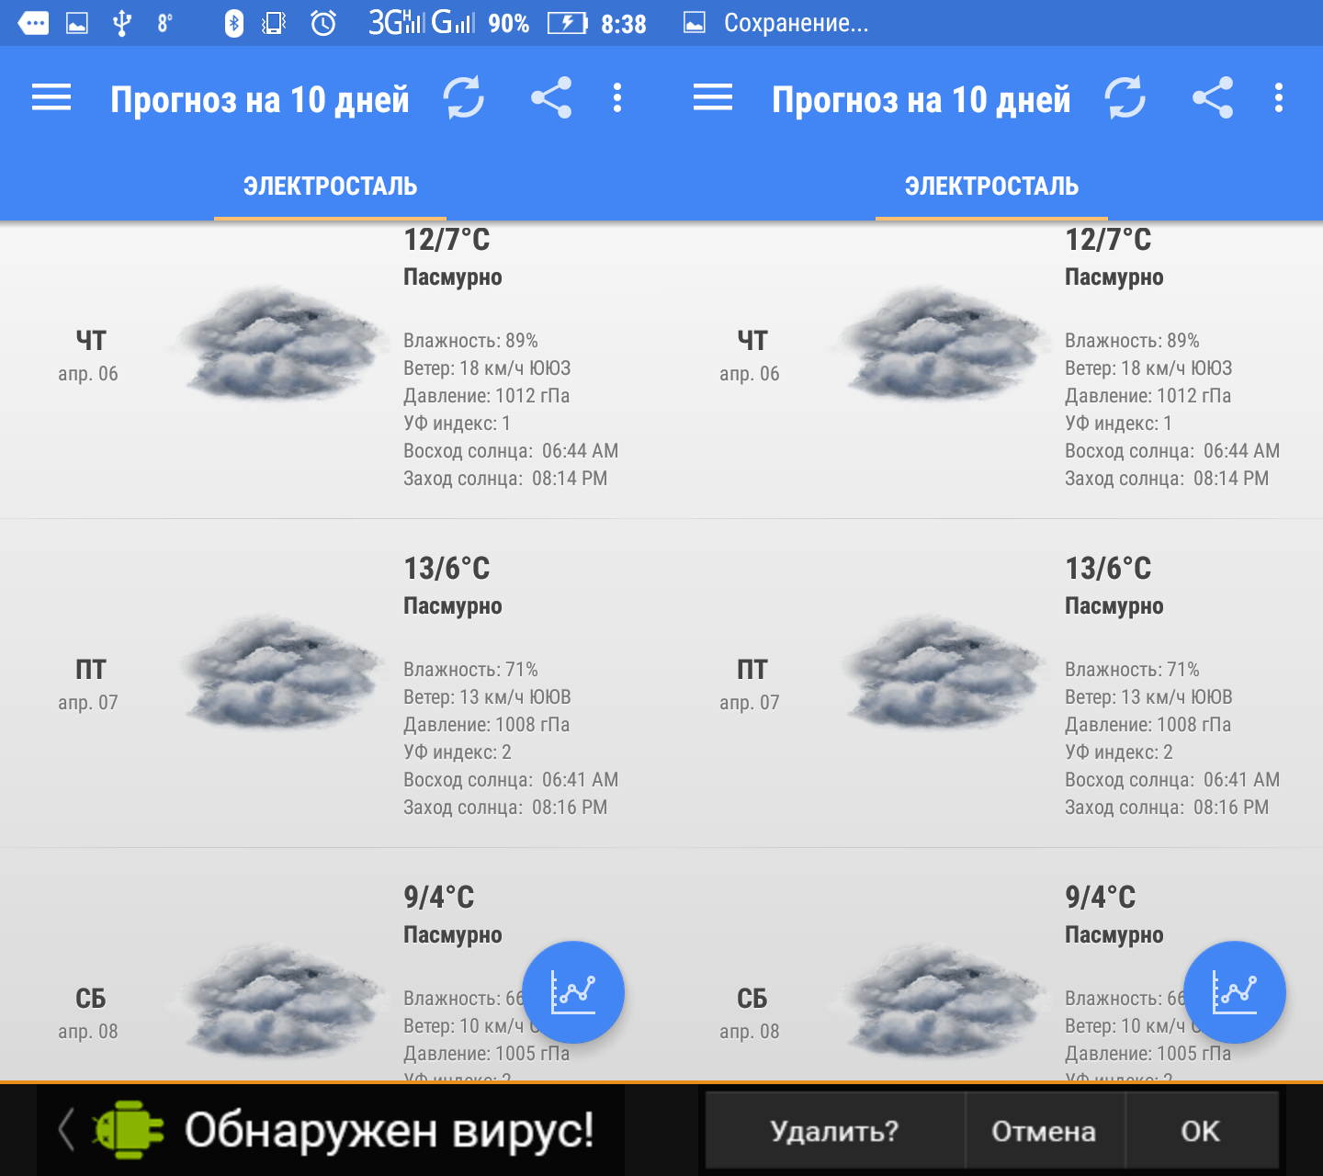The width and height of the screenshot is (1323, 1176).
Task: Tap the 9/4°C temperature in right screen
Action: pos(1101,898)
